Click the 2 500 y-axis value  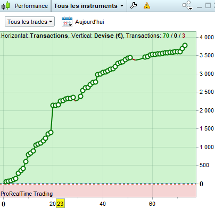tap(206, 92)
